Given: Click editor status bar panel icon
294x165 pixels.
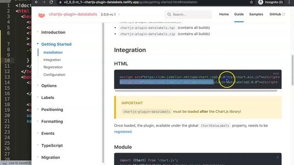Looking at the screenshot, I should 5,163.
